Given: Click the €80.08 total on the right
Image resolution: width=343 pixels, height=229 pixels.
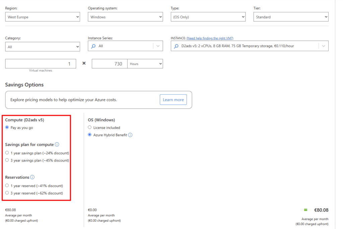Looking at the screenshot, I should point(321,210).
